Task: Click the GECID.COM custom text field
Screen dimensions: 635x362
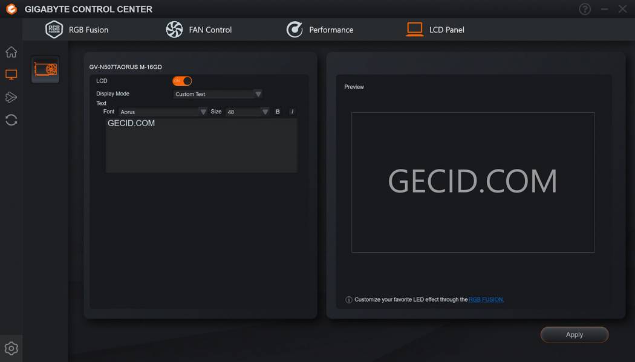Action: (x=201, y=145)
